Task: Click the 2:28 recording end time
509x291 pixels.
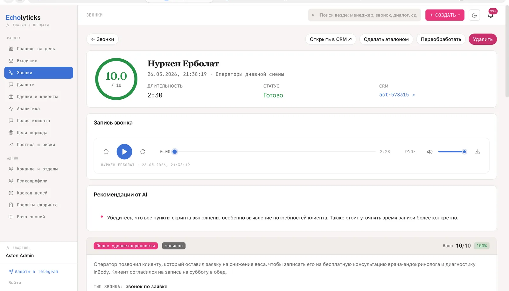Action: coord(385,152)
